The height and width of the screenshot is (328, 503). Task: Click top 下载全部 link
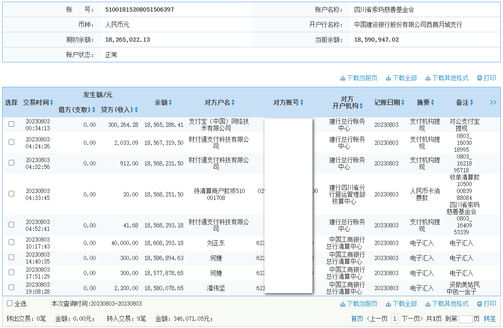tap(401, 78)
